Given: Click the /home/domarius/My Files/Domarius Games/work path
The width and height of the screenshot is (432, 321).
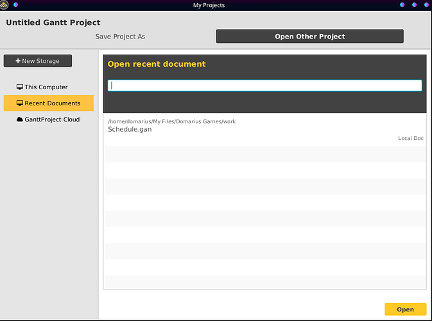Looking at the screenshot, I should [171, 121].
